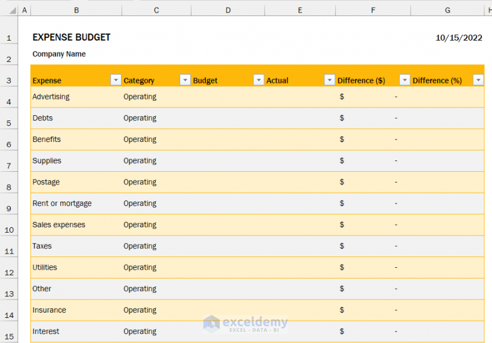This screenshot has width=492, height=343.
Task: Select row 11 header
Action: [x=9, y=246]
